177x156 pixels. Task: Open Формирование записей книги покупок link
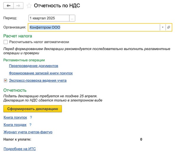point(41,73)
